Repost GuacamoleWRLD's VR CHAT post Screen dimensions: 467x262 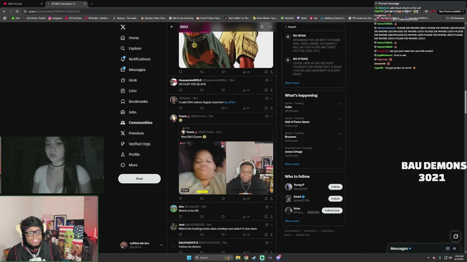(x=202, y=90)
